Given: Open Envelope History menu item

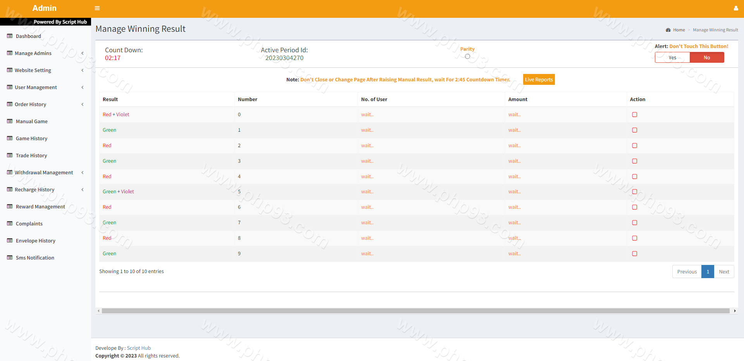Looking at the screenshot, I should tap(35, 241).
